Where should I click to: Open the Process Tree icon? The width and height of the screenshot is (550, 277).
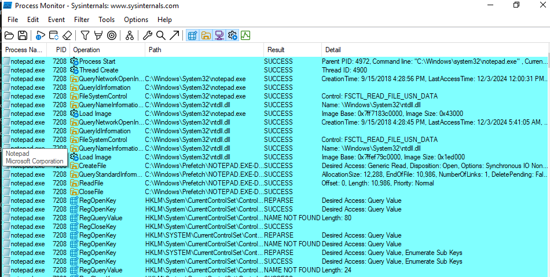130,35
